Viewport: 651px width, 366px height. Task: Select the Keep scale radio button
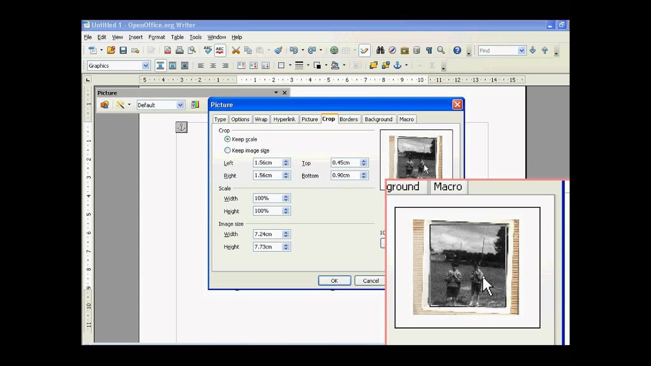pos(227,139)
